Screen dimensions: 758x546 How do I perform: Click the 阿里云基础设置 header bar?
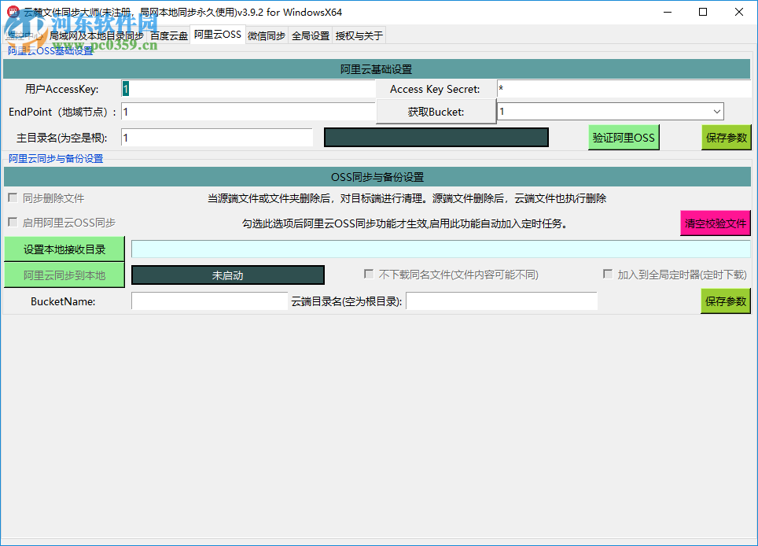click(377, 69)
